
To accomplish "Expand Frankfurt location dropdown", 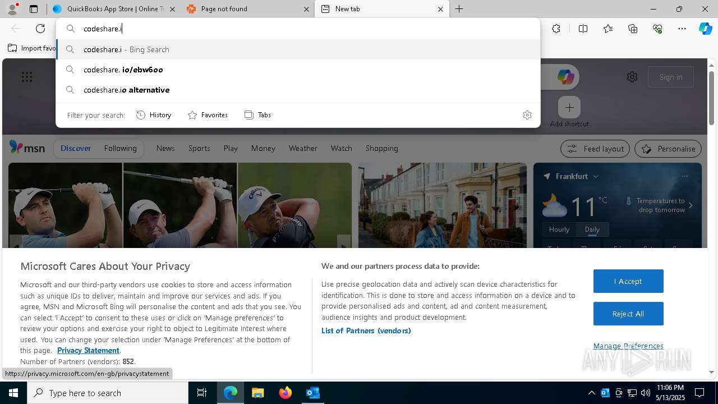I will click(x=596, y=176).
